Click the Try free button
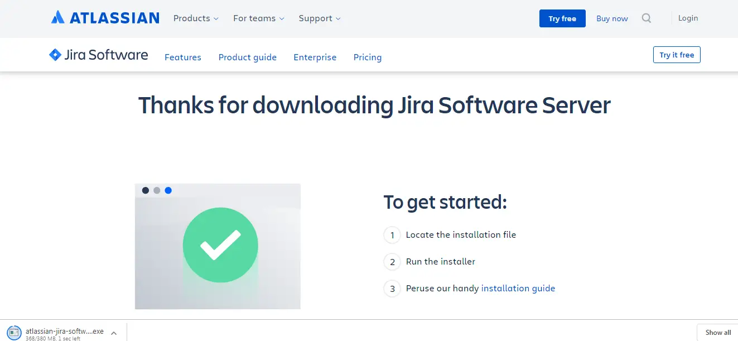Viewport: 738px width, 341px height. coord(562,18)
